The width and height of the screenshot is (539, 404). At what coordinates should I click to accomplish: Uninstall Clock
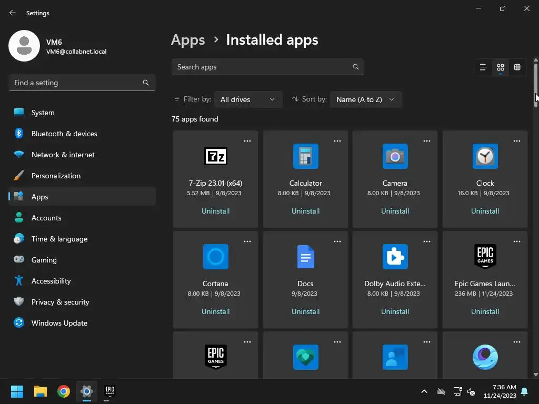tap(485, 211)
